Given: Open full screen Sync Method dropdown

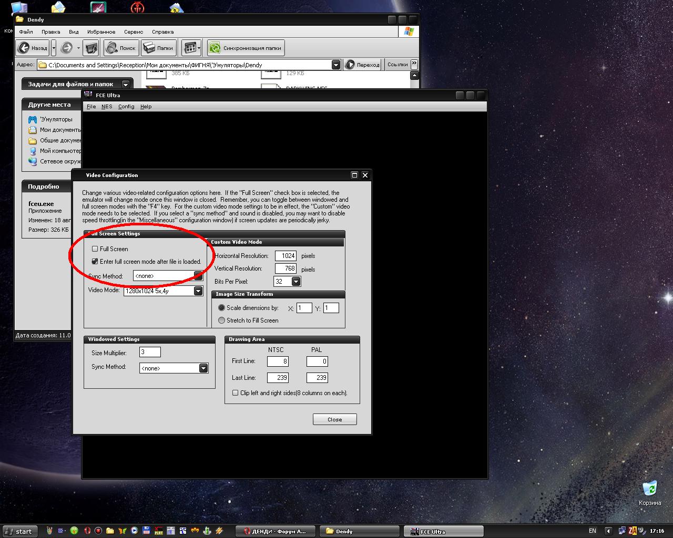Looking at the screenshot, I should pyautogui.click(x=198, y=276).
